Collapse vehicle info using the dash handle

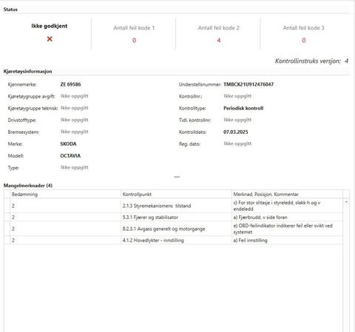point(177,177)
